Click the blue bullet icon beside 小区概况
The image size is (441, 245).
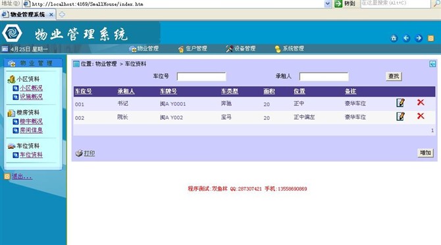tap(16, 88)
